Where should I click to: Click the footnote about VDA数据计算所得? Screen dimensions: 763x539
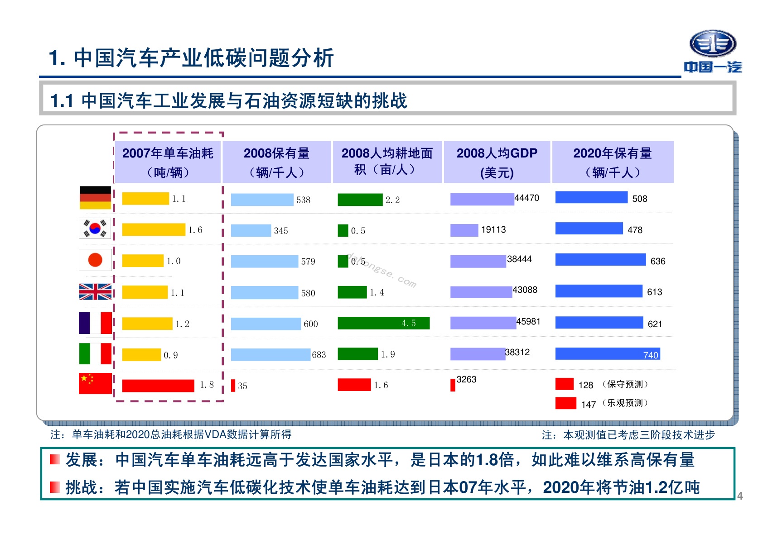click(x=171, y=434)
